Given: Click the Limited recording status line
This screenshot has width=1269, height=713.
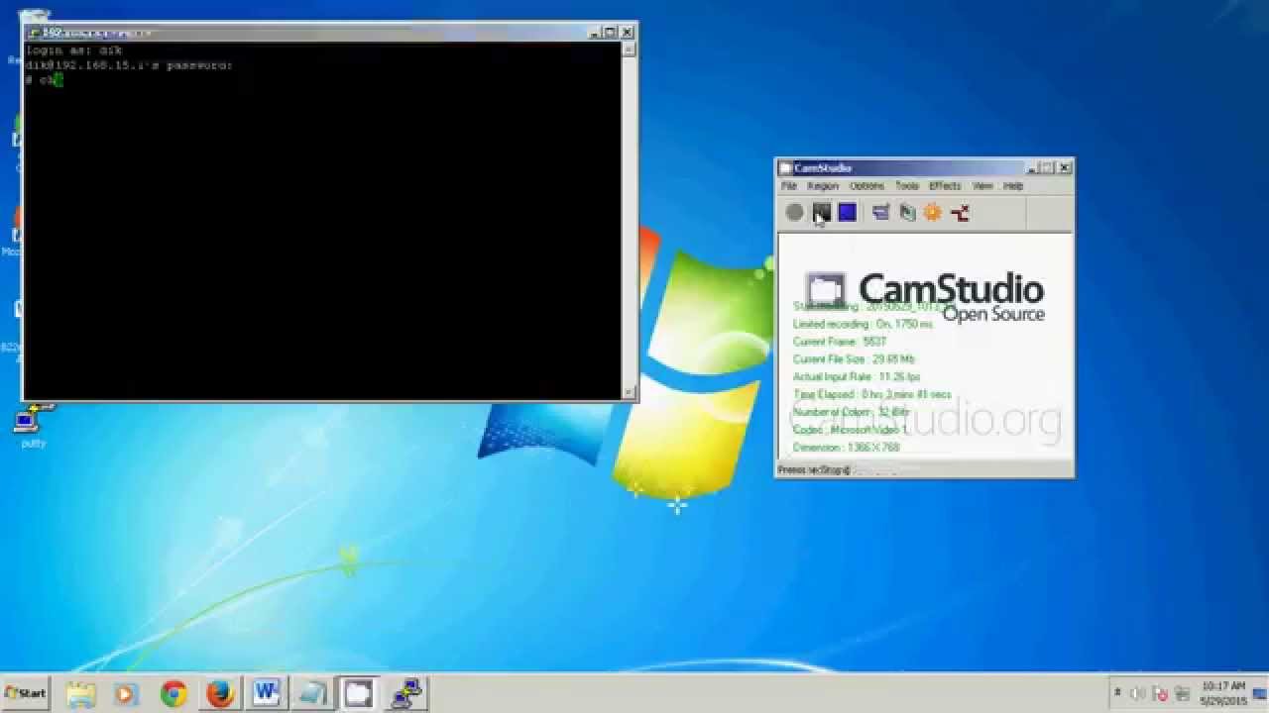Looking at the screenshot, I should [863, 324].
